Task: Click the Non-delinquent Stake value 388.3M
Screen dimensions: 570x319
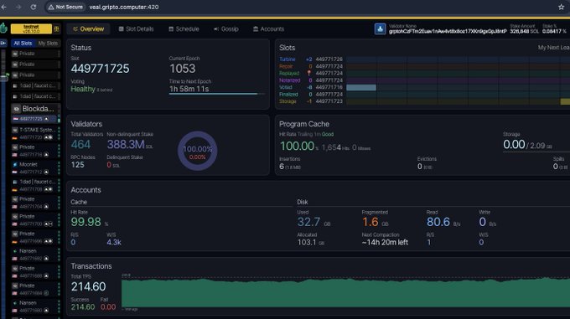Action: tap(126, 145)
